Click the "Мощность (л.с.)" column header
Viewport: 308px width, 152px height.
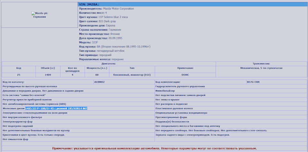pos(97,69)
